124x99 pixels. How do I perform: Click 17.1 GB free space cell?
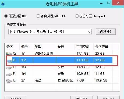82,54
